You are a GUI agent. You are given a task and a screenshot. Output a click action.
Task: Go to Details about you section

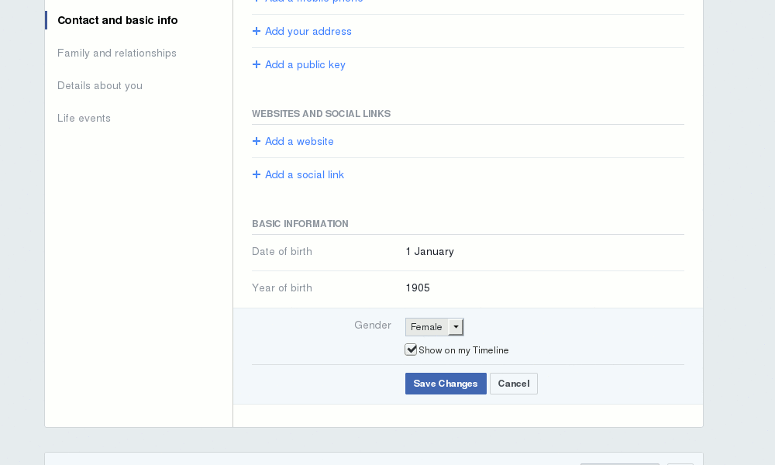pos(100,85)
